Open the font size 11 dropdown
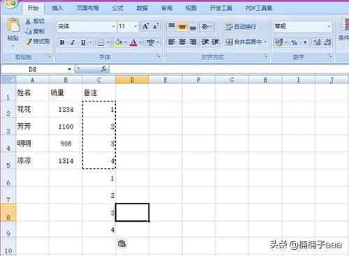 135,27
